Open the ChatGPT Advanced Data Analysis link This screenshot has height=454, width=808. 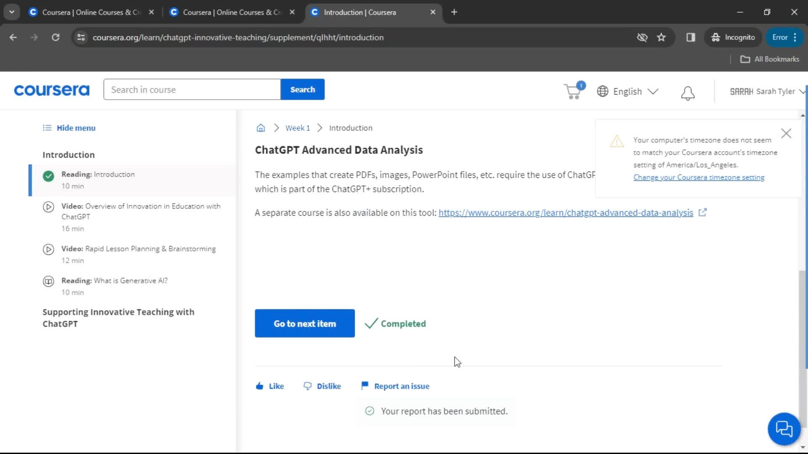(566, 212)
